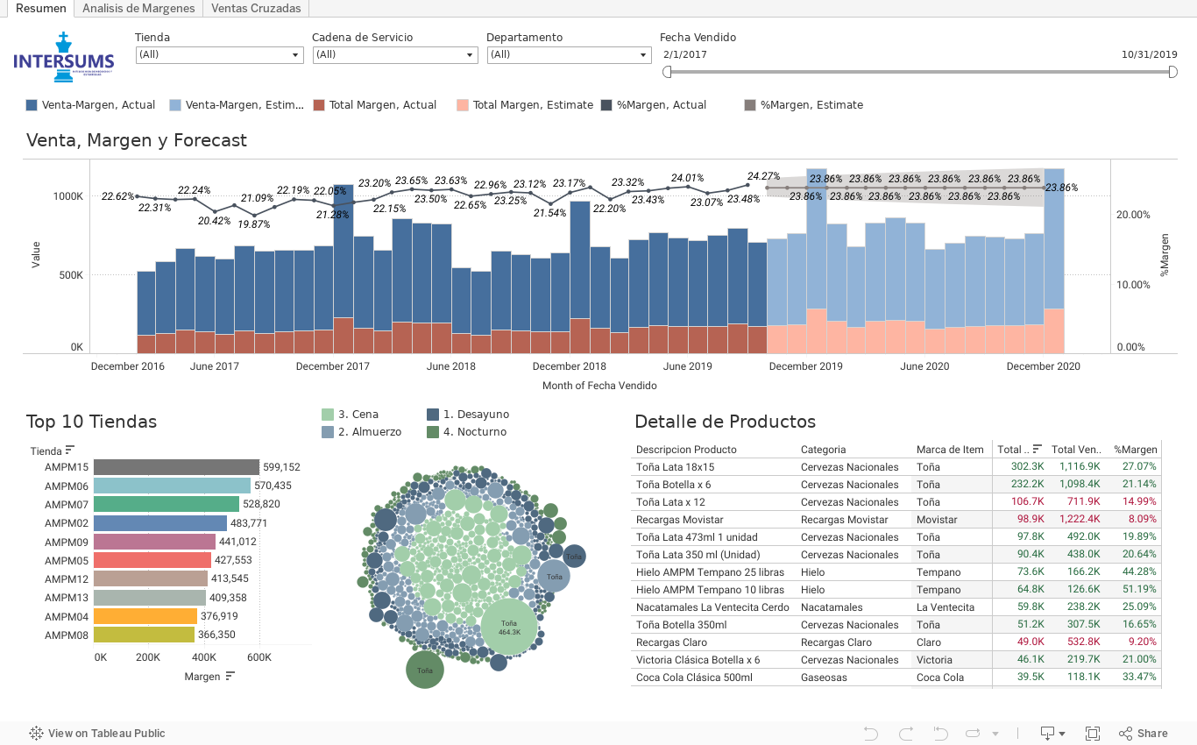The image size is (1197, 745).
Task: Enter full screen mode
Action: pyautogui.click(x=1093, y=734)
